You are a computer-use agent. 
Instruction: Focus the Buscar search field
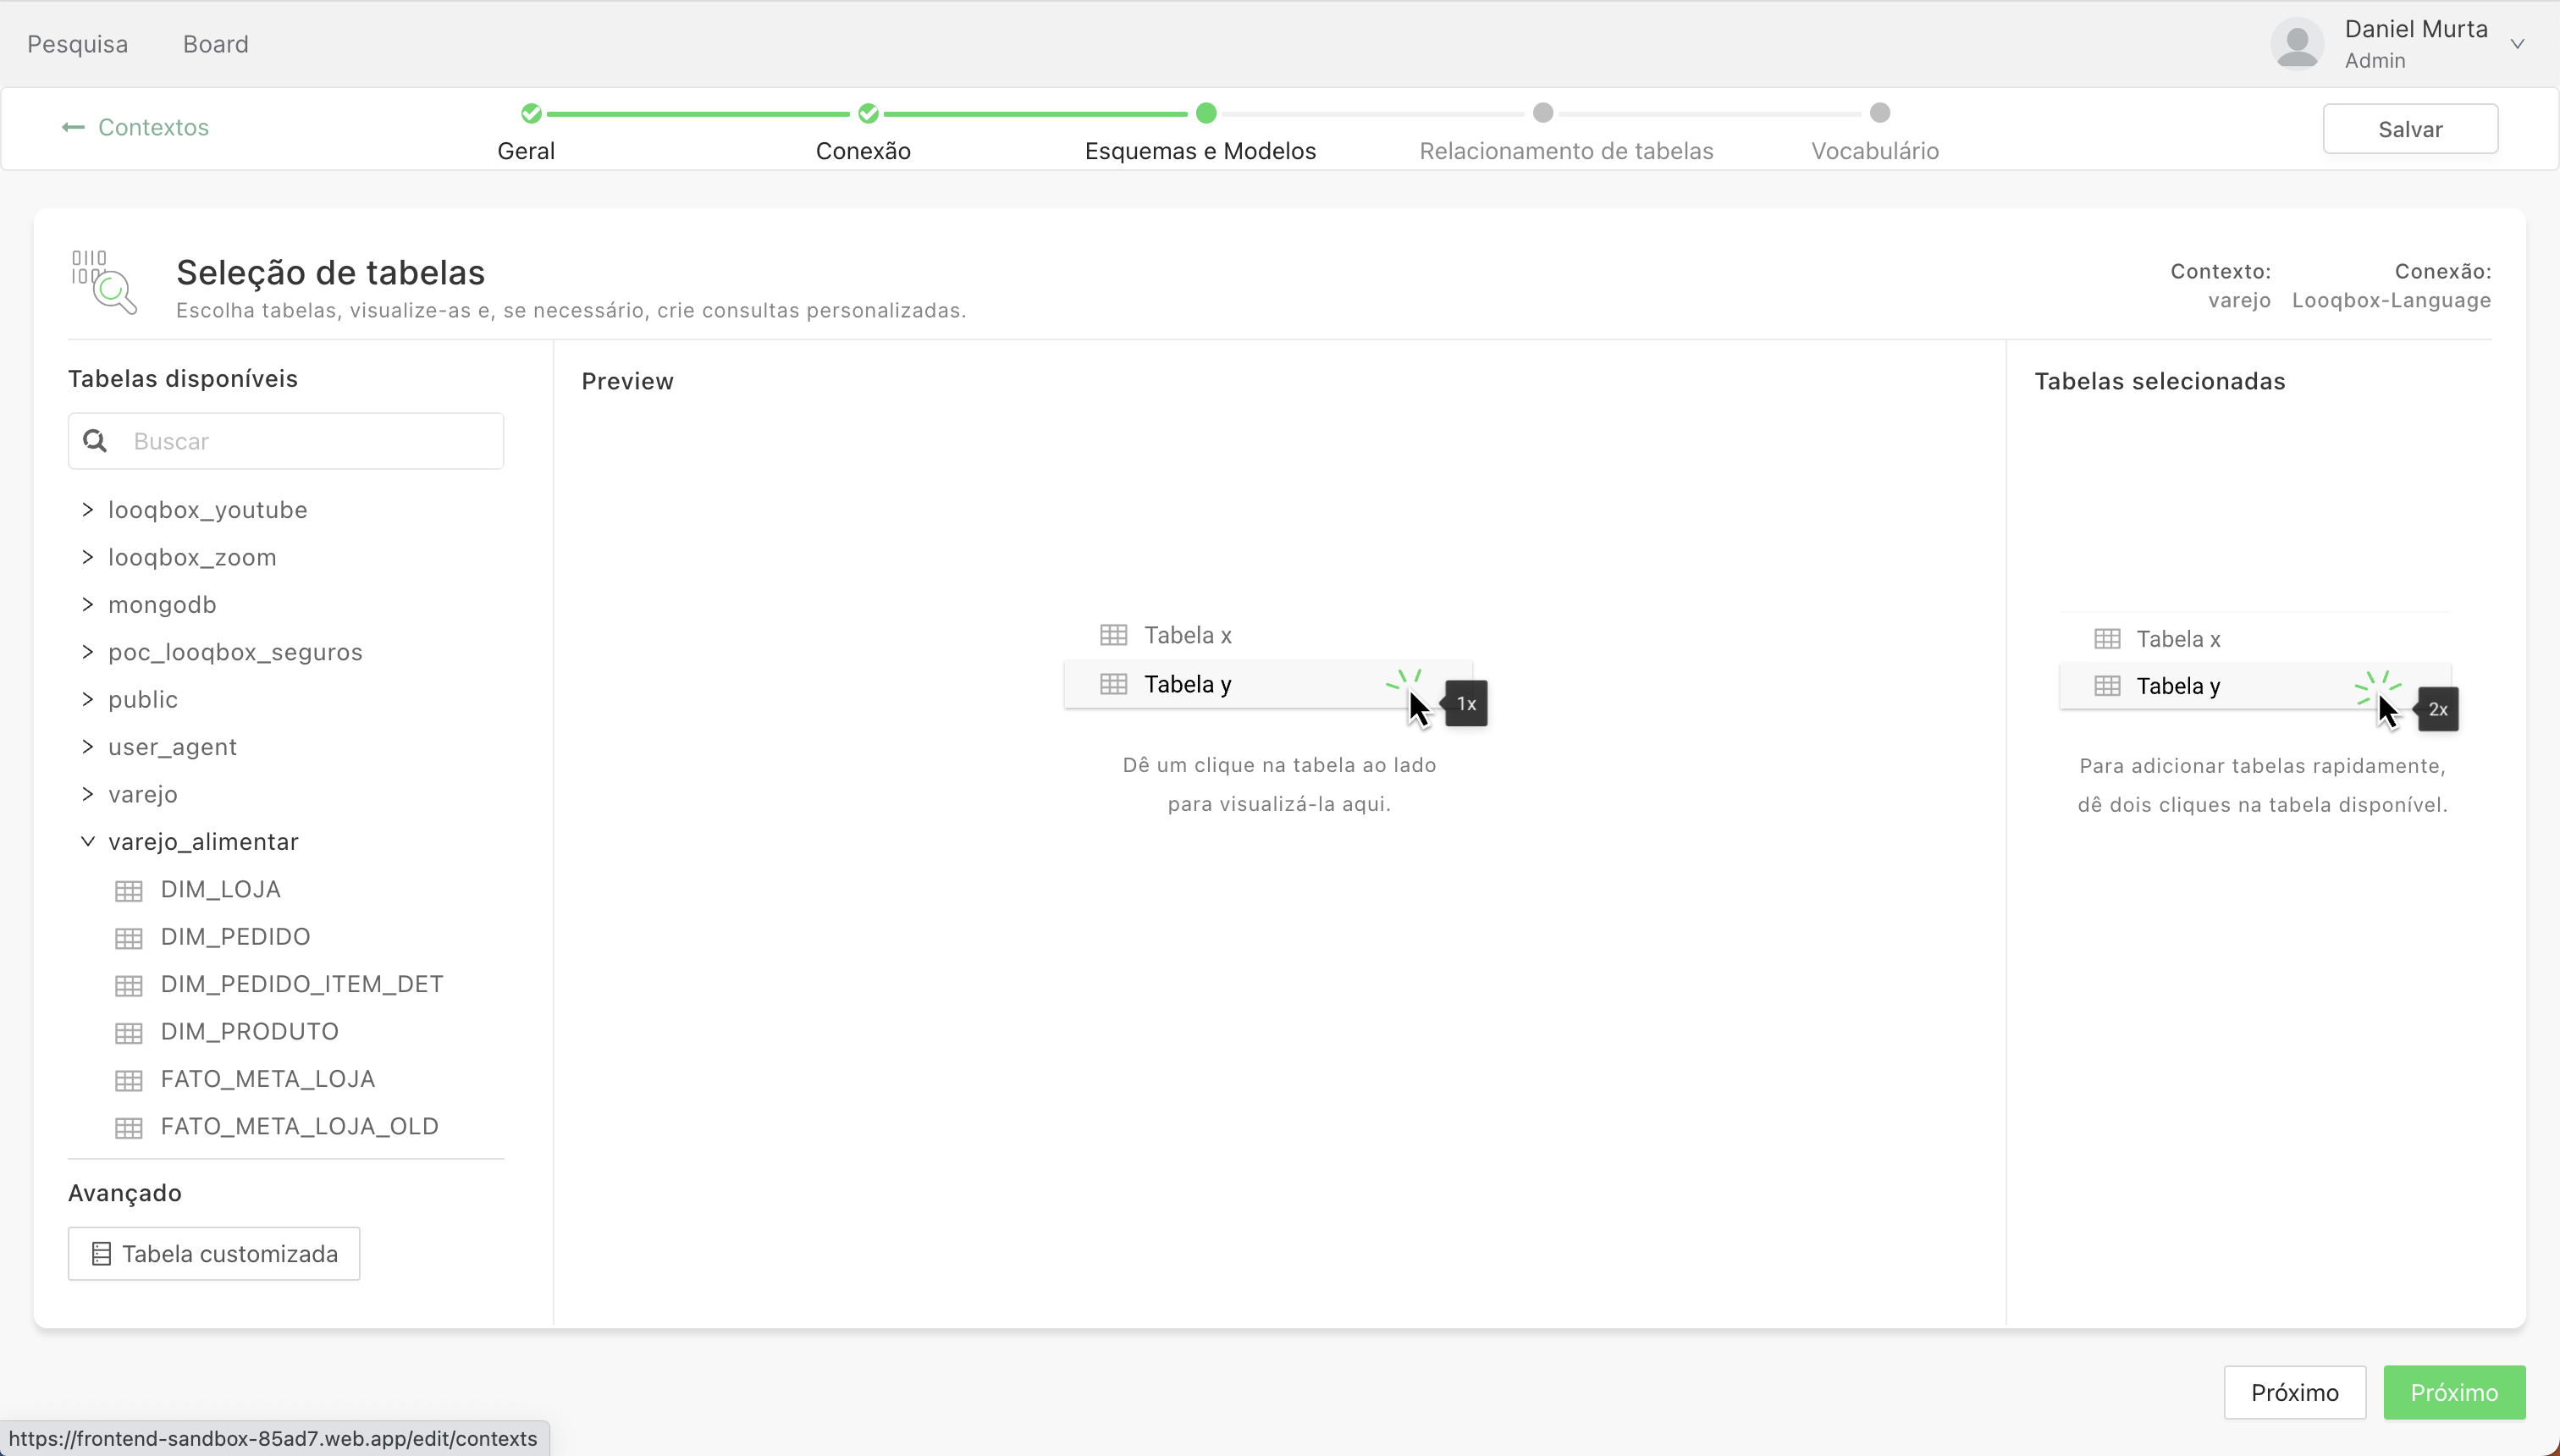tap(310, 441)
